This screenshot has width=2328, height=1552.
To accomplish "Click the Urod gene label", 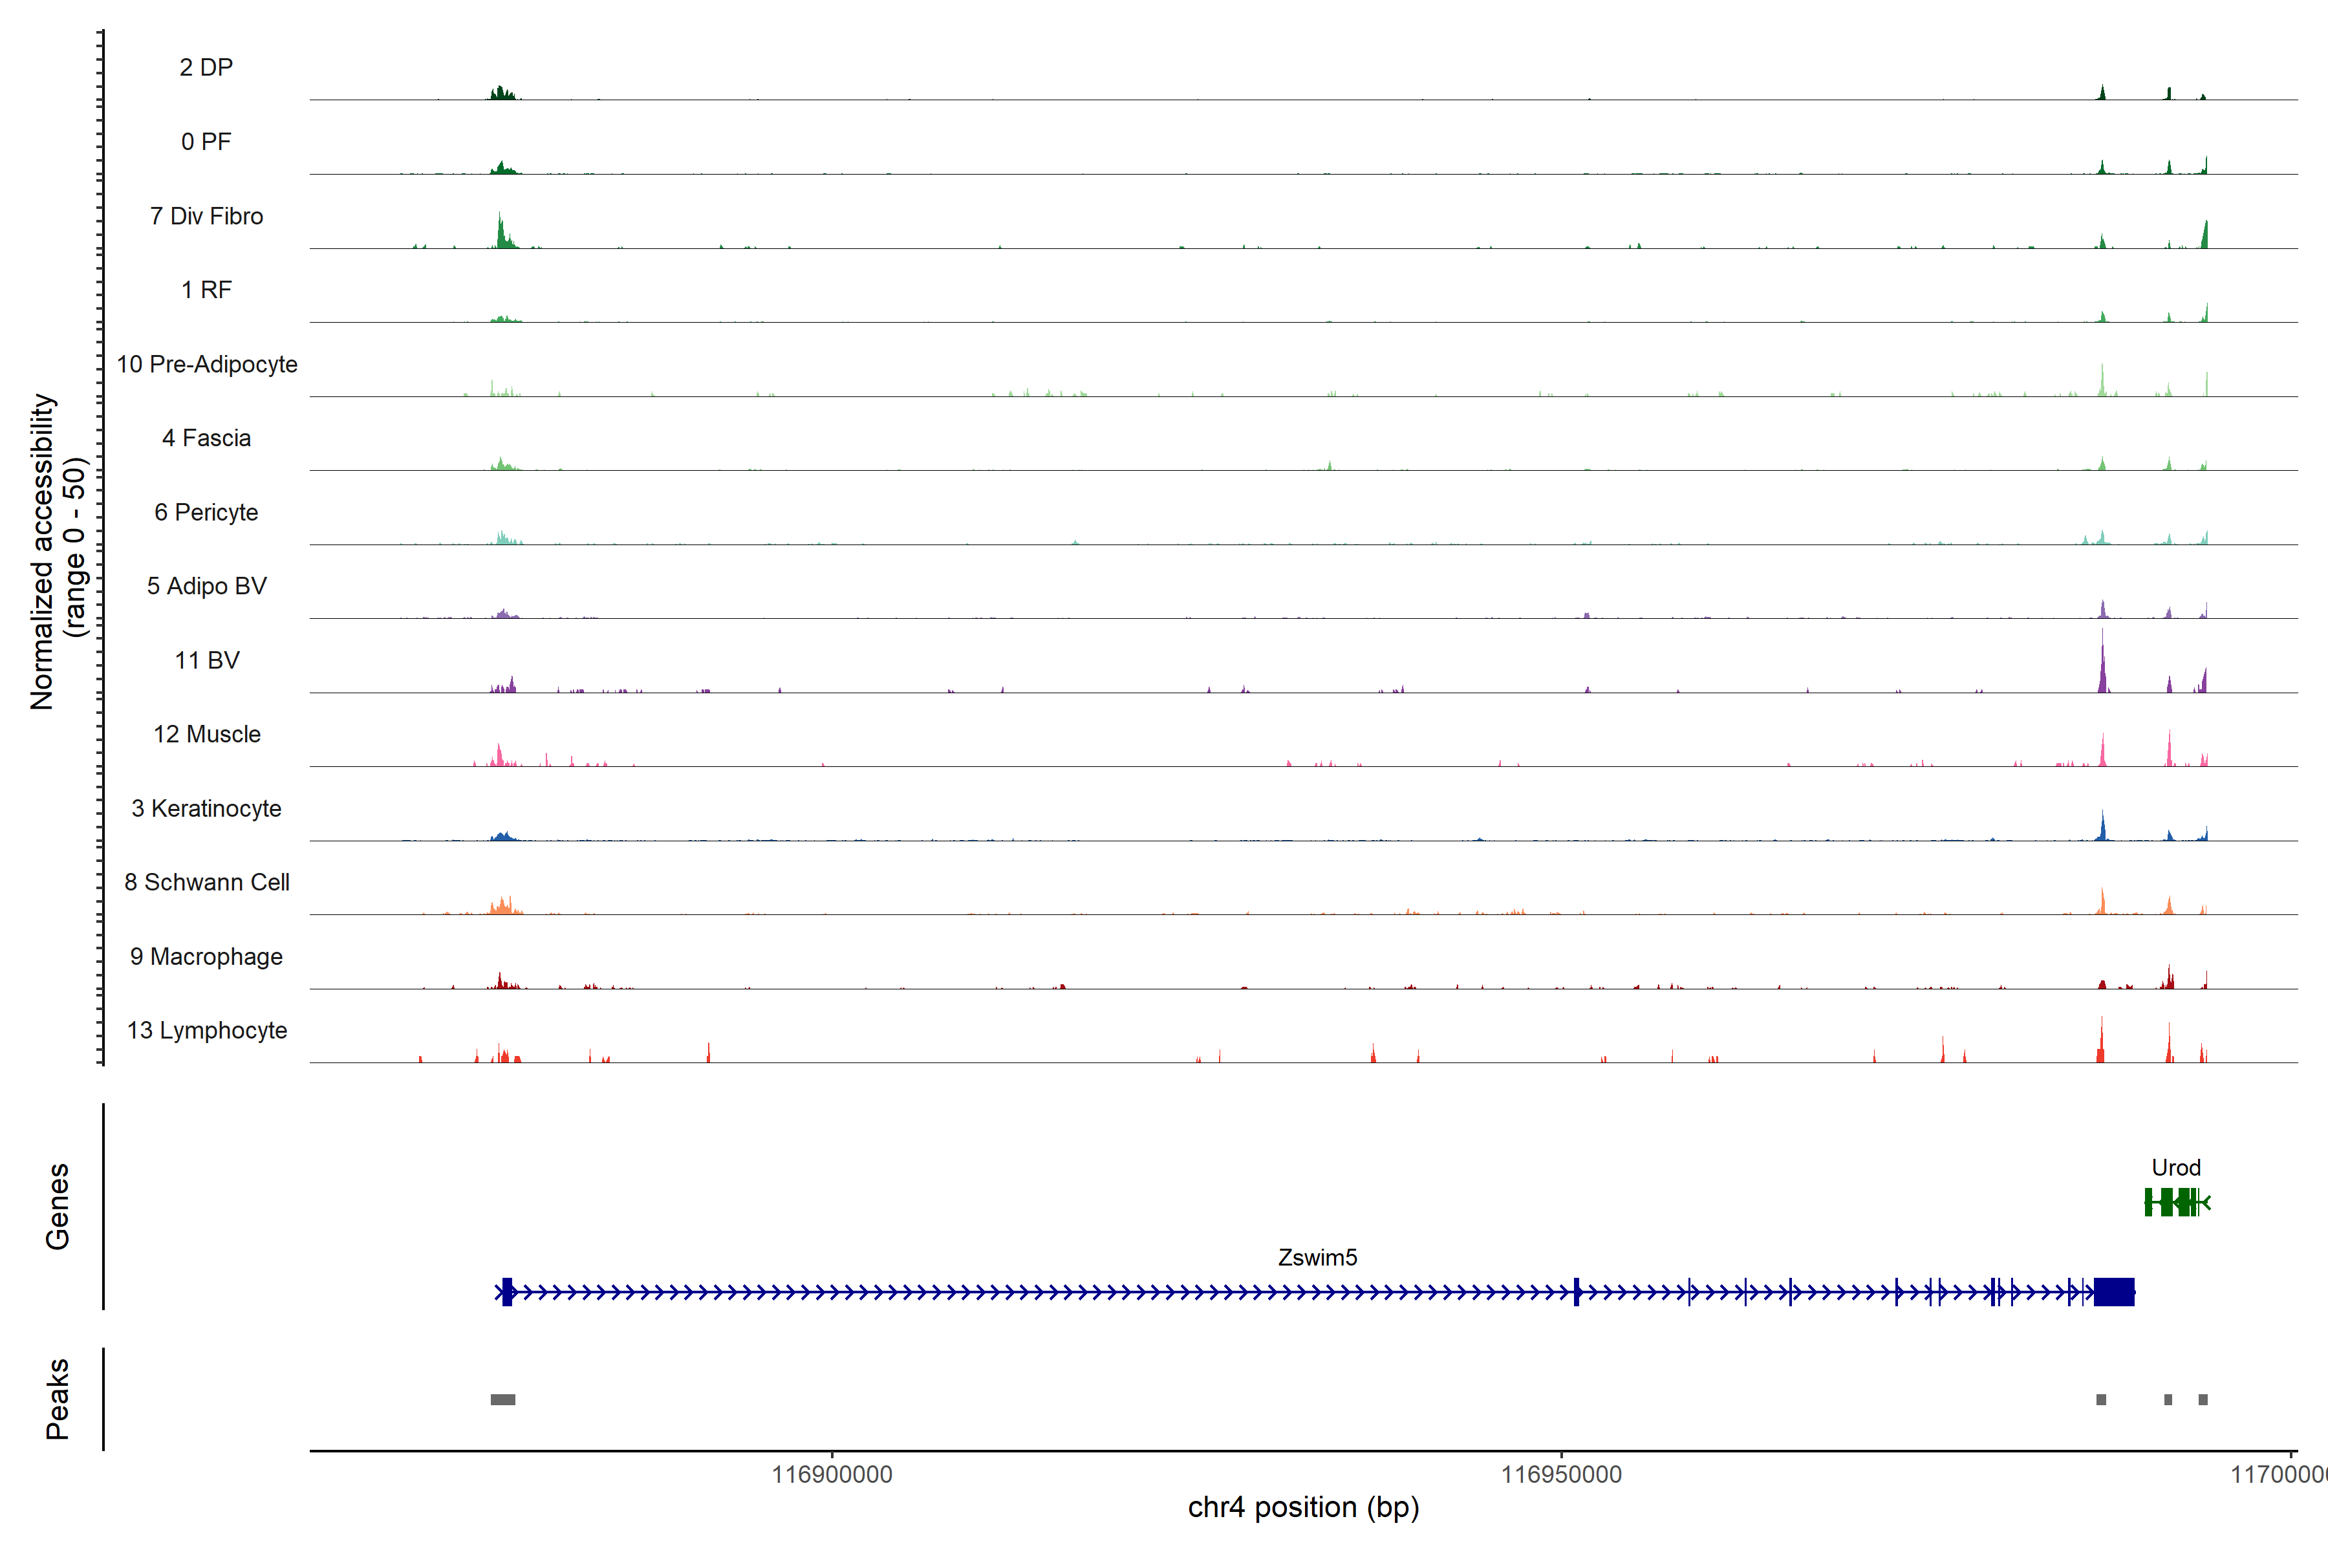I will click(2175, 1167).
